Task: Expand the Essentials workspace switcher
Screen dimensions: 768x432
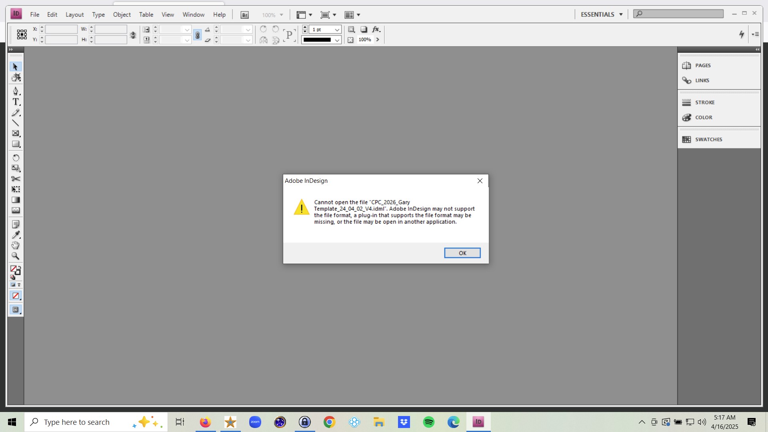Action: pyautogui.click(x=602, y=14)
